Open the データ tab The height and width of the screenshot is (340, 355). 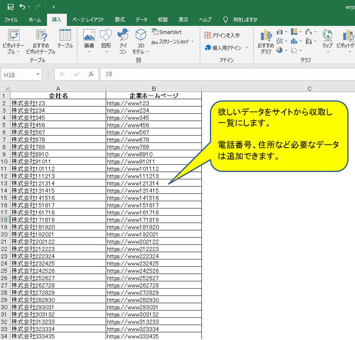pos(141,20)
